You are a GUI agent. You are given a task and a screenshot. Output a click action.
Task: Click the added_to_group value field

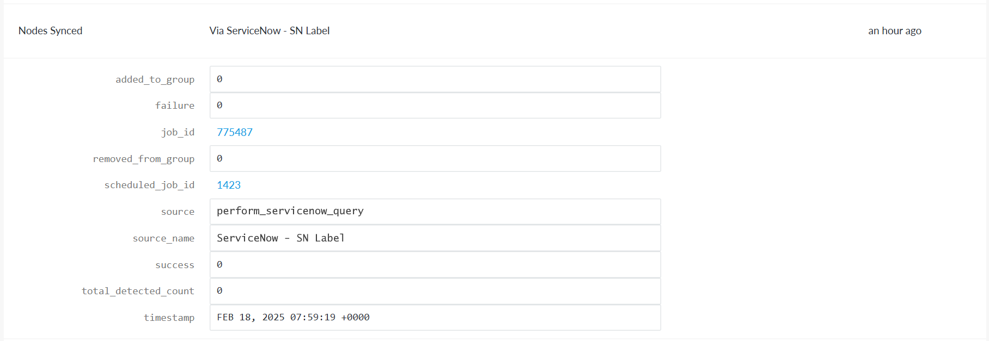click(x=435, y=79)
